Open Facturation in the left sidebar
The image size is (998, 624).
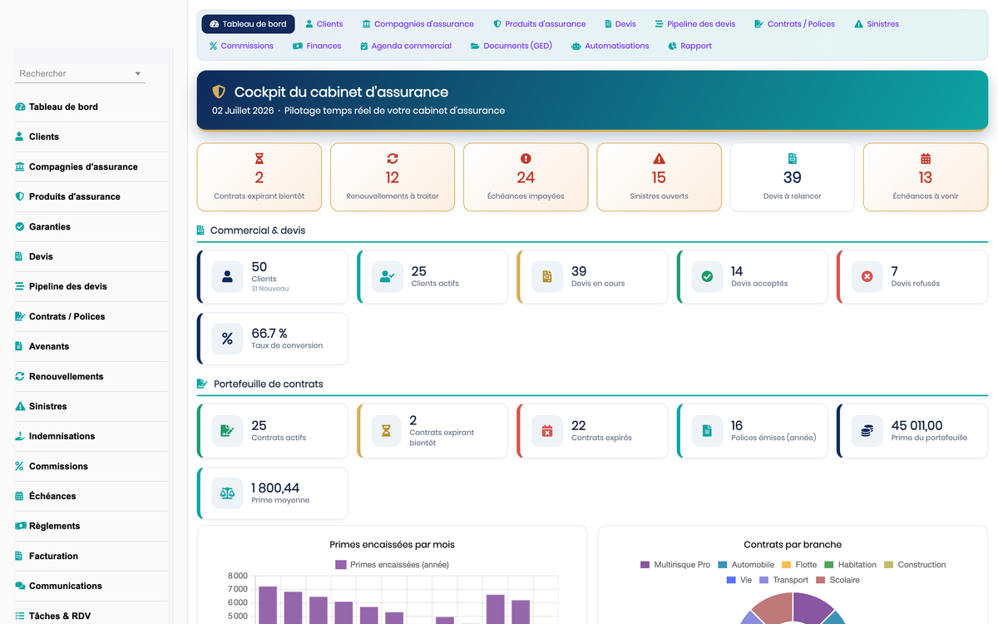(91, 556)
